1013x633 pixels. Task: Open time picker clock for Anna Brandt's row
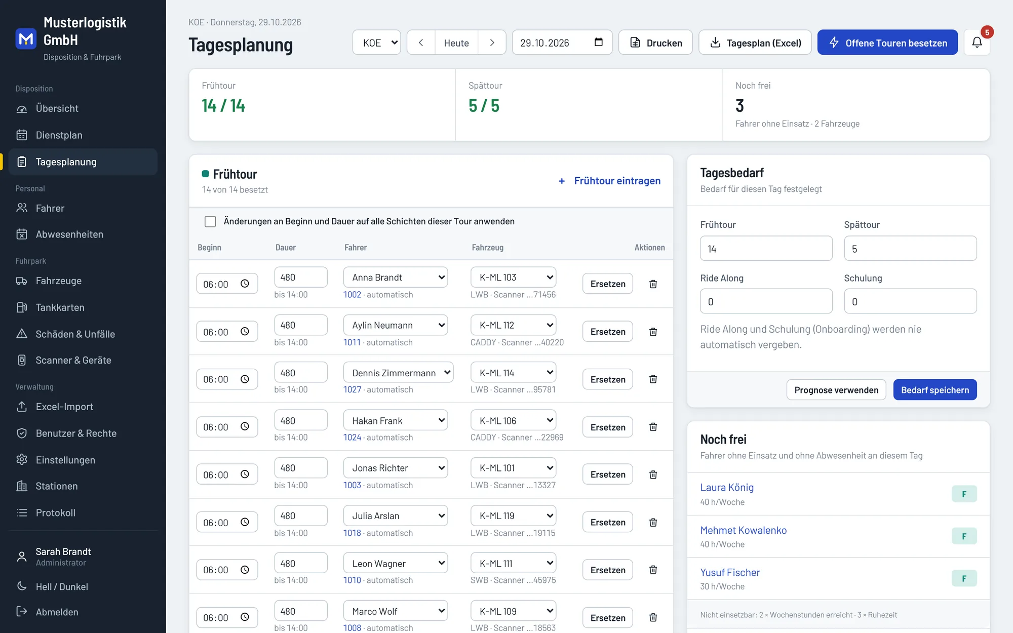pyautogui.click(x=245, y=284)
